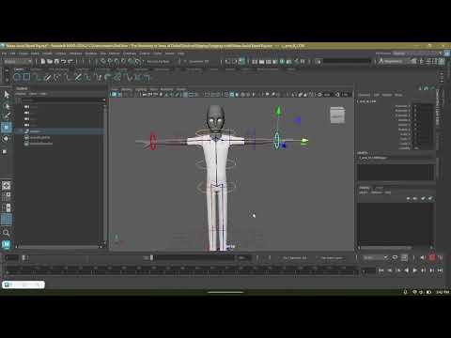Click the microphone icon in system tray
Screen dimensions: 451x338
(405, 292)
